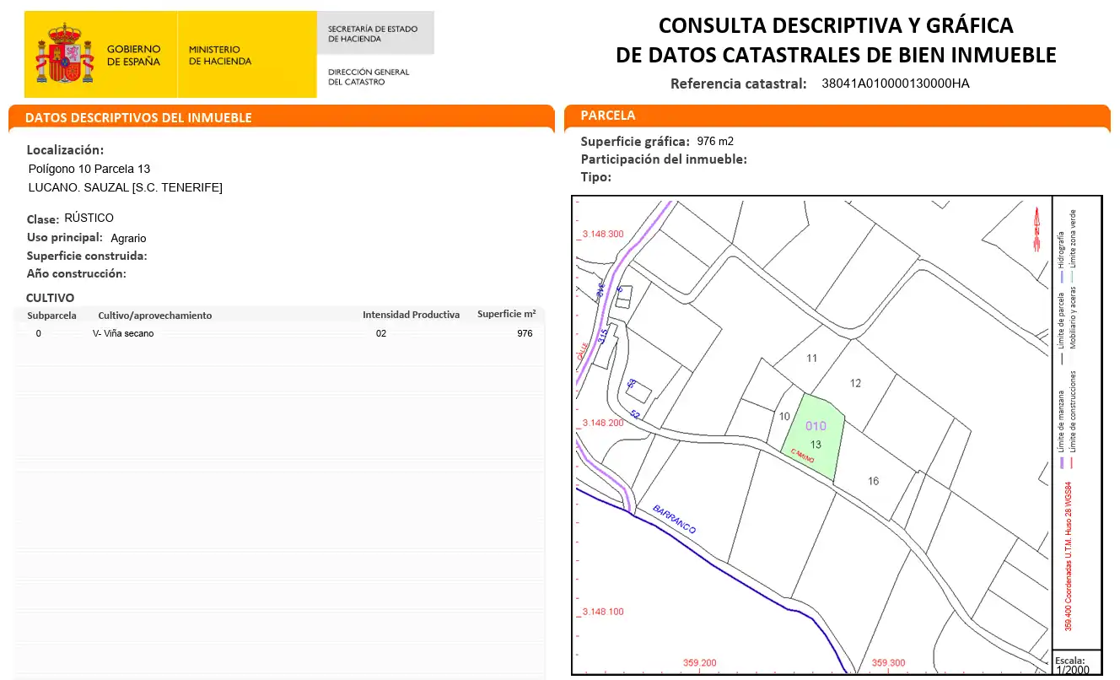Viewport: 1120px width, 680px height.
Task: Click the '3.148.100' coordinate label
Action: [603, 612]
